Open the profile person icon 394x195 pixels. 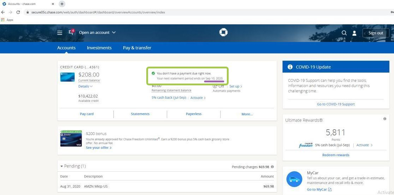(354, 33)
